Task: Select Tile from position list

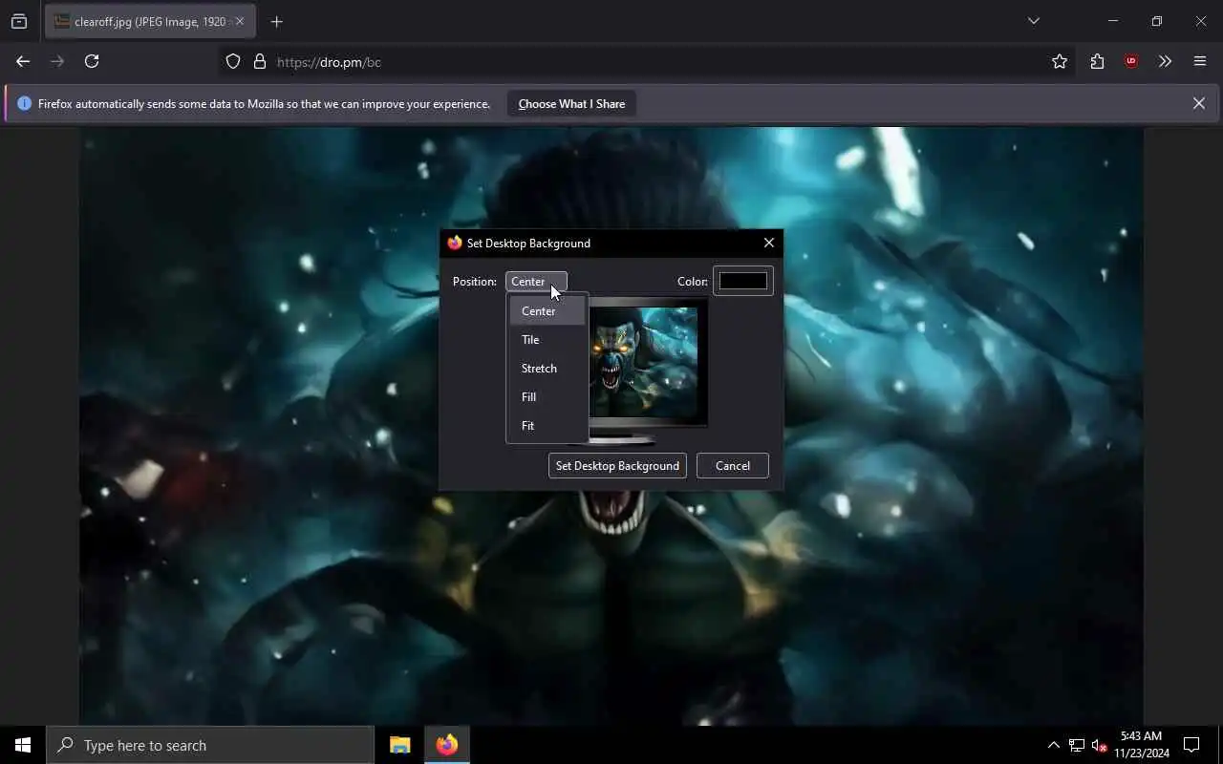Action: [547, 340]
